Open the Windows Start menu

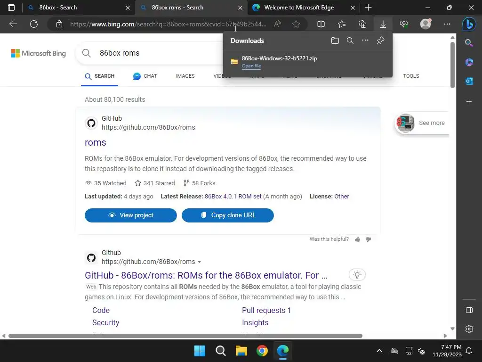point(200,351)
